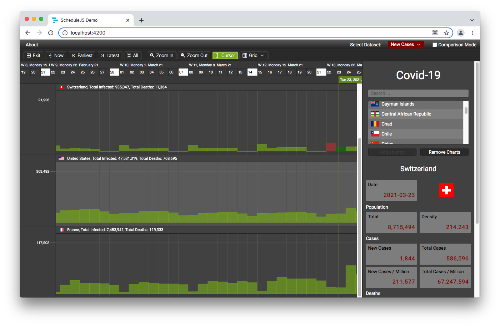Click the New Cases value 1,844
500x326 pixels.
point(407,259)
